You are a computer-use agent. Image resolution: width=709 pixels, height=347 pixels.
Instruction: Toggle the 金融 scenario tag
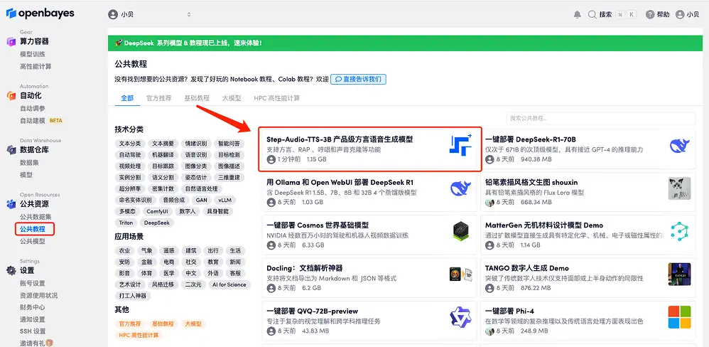(x=146, y=262)
